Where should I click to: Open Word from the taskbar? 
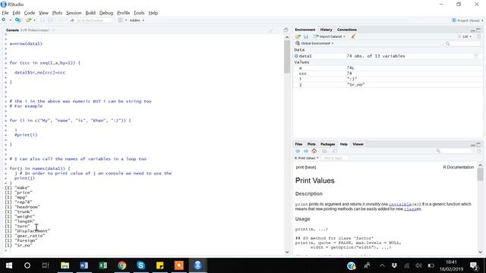(84, 265)
